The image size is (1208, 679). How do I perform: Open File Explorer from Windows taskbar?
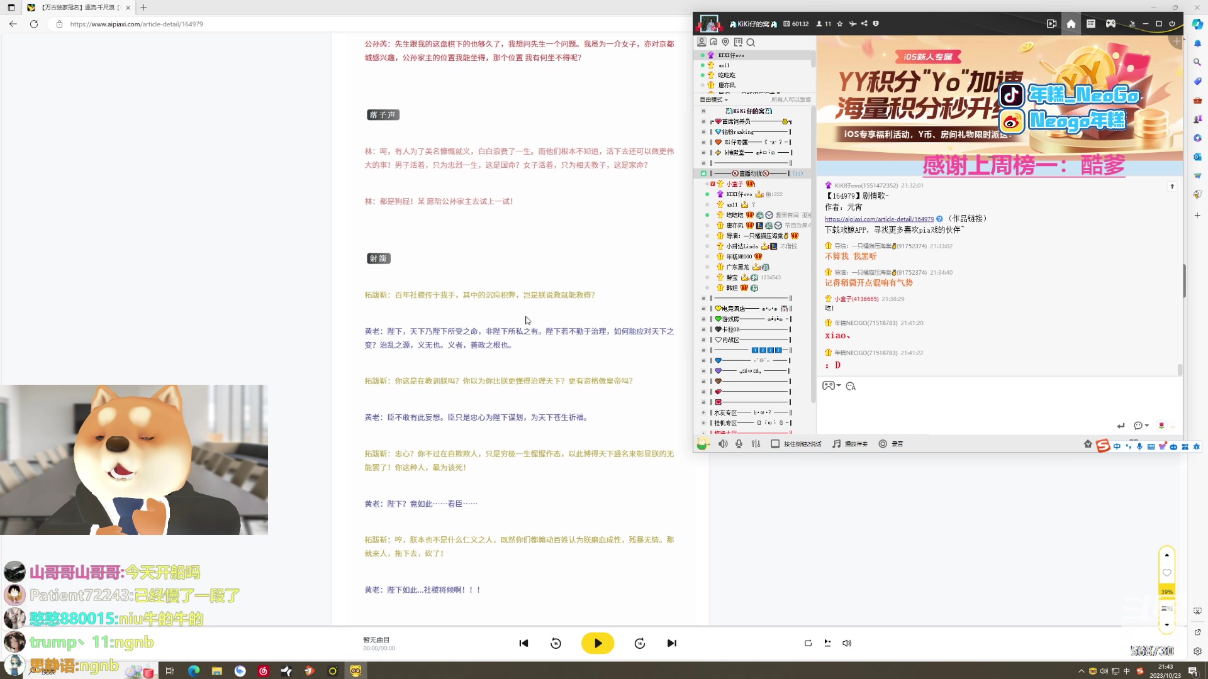(217, 671)
